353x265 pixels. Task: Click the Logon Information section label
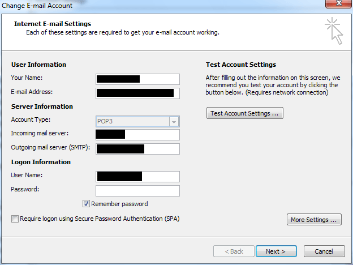pyautogui.click(x=41, y=162)
